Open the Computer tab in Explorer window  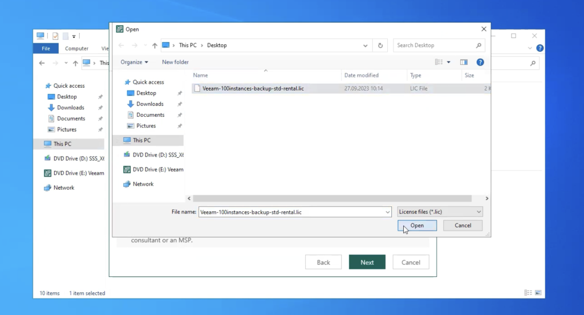77,48
